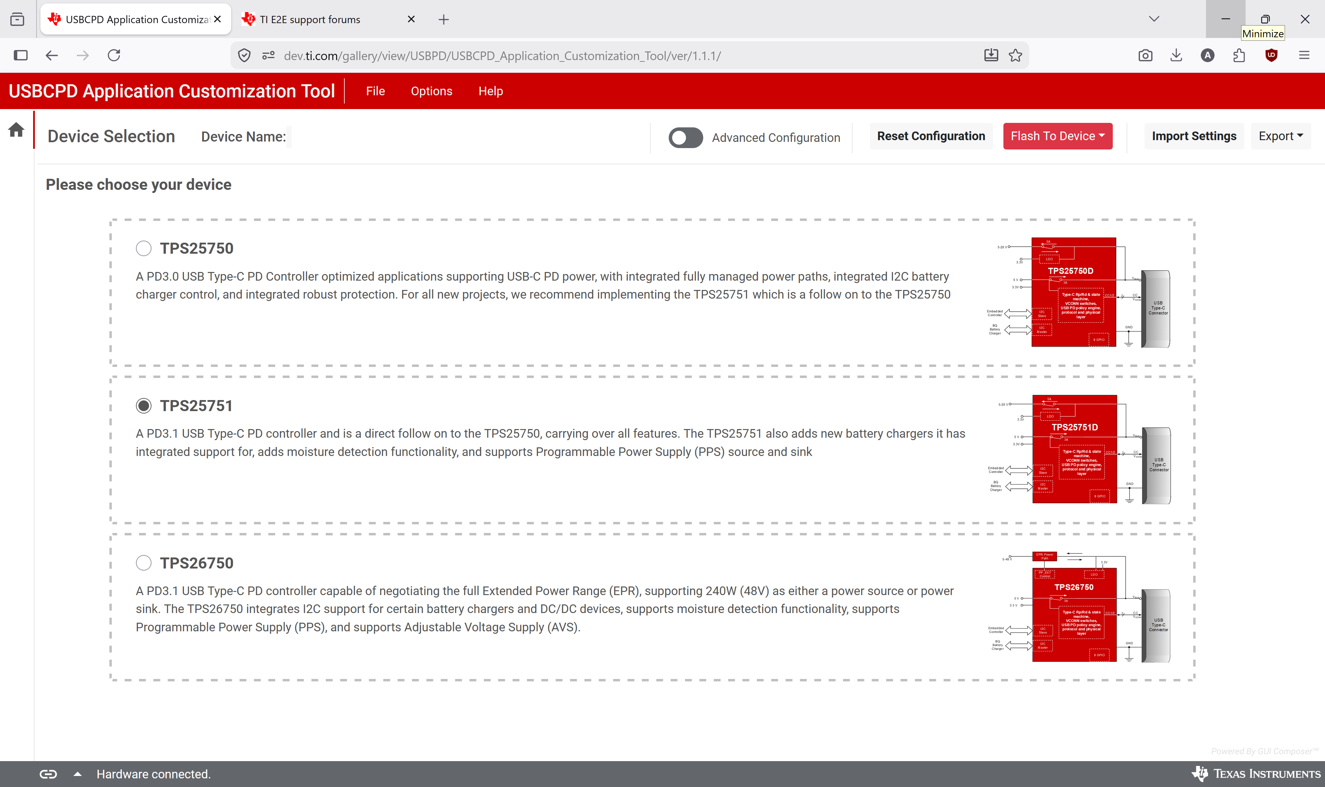Bookmark this page with the star icon
The image size is (1325, 787).
pyautogui.click(x=1015, y=56)
